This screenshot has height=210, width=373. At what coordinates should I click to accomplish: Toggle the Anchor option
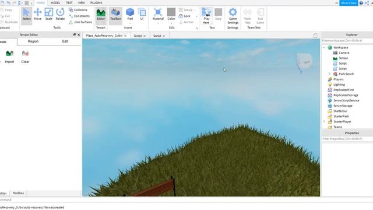pyautogui.click(x=186, y=22)
